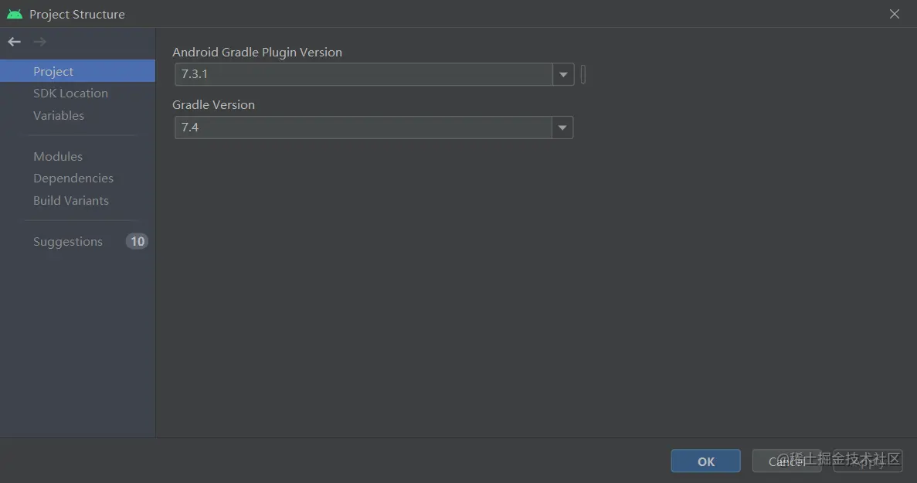Select the Project sidebar entry

pos(53,71)
